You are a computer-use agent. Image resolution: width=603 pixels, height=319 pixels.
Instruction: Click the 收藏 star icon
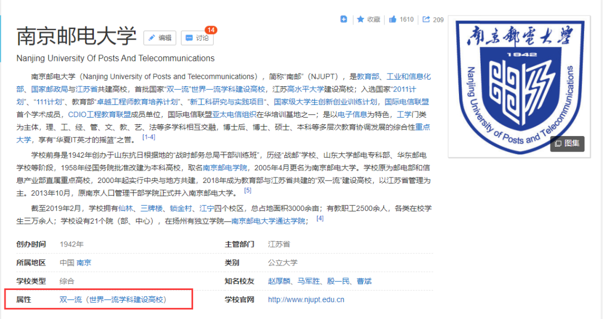tap(360, 19)
